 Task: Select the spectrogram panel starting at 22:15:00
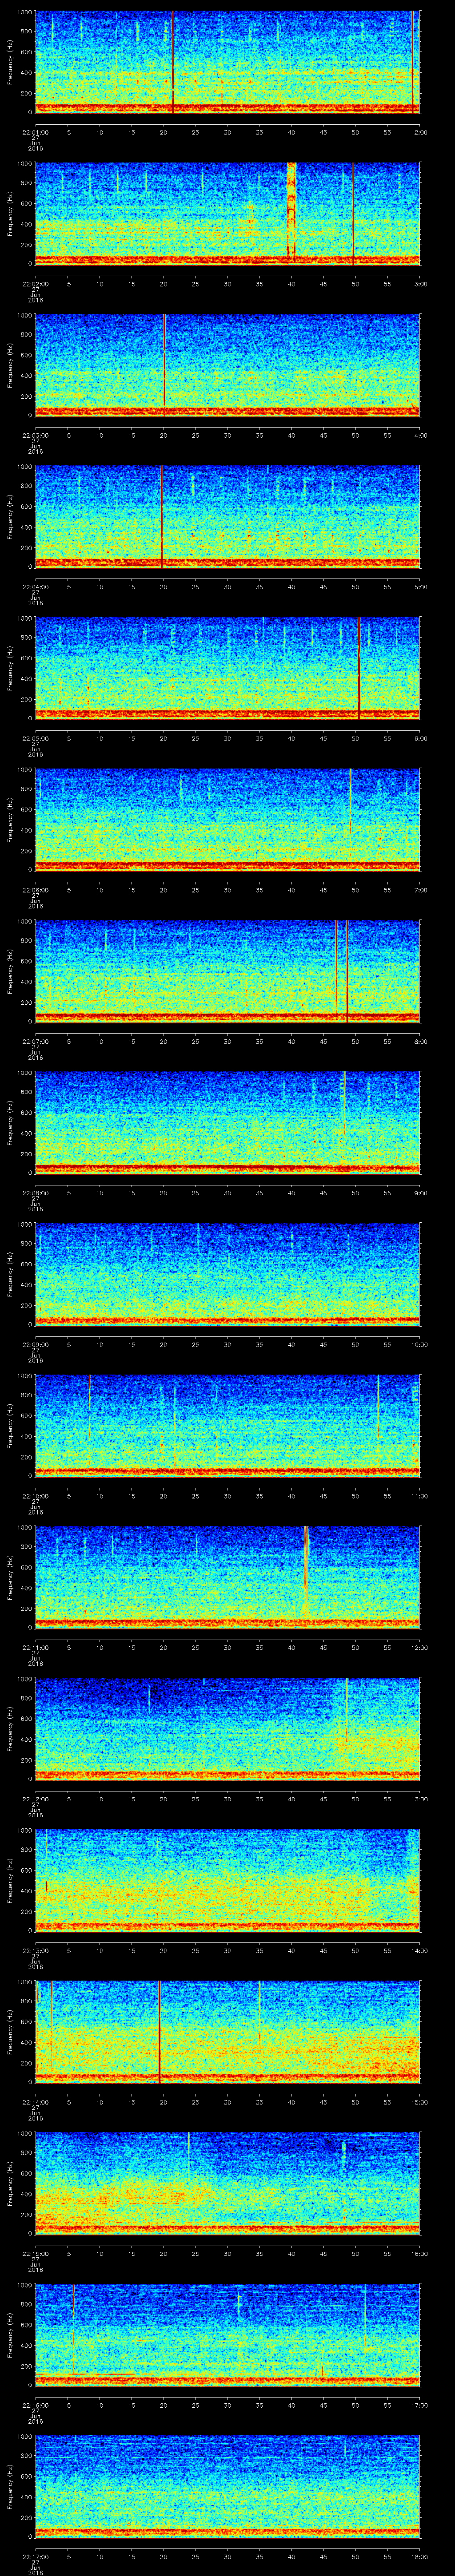point(228,2183)
